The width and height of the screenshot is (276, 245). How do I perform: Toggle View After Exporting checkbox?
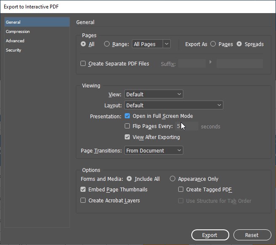(x=127, y=137)
